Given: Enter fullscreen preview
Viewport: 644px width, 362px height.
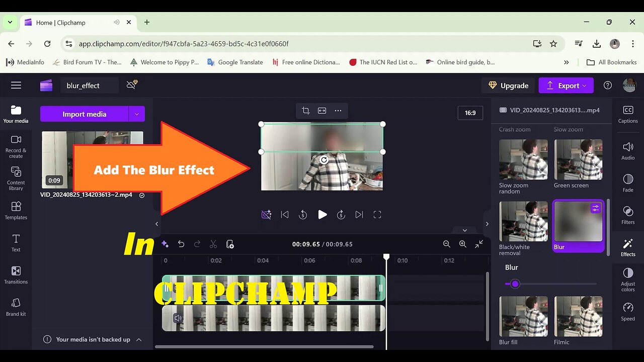Looking at the screenshot, I should click(377, 215).
